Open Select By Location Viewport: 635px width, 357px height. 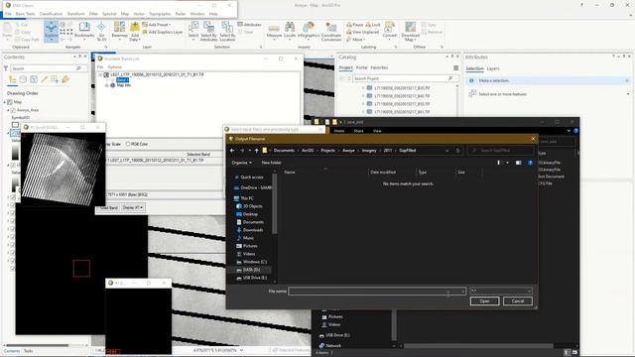point(227,31)
